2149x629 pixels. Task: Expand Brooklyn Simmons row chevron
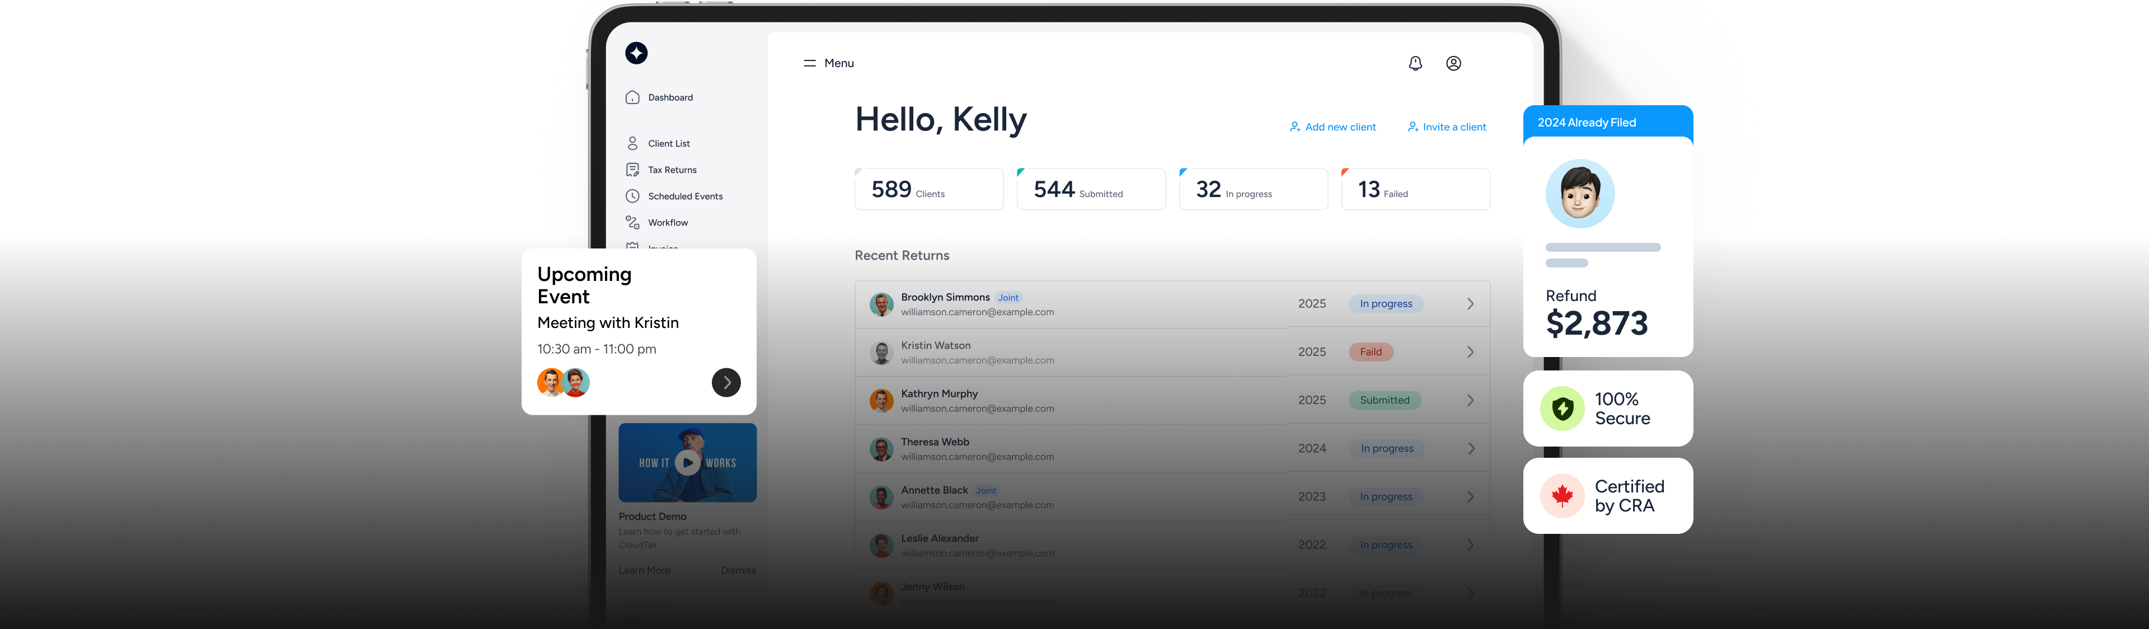click(1470, 304)
